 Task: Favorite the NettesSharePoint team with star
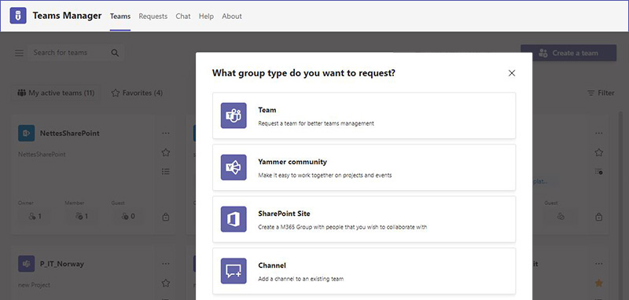click(166, 152)
